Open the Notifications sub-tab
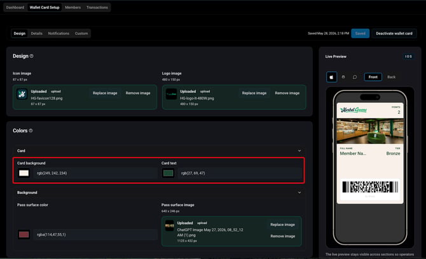This screenshot has height=259, width=426. 58,34
